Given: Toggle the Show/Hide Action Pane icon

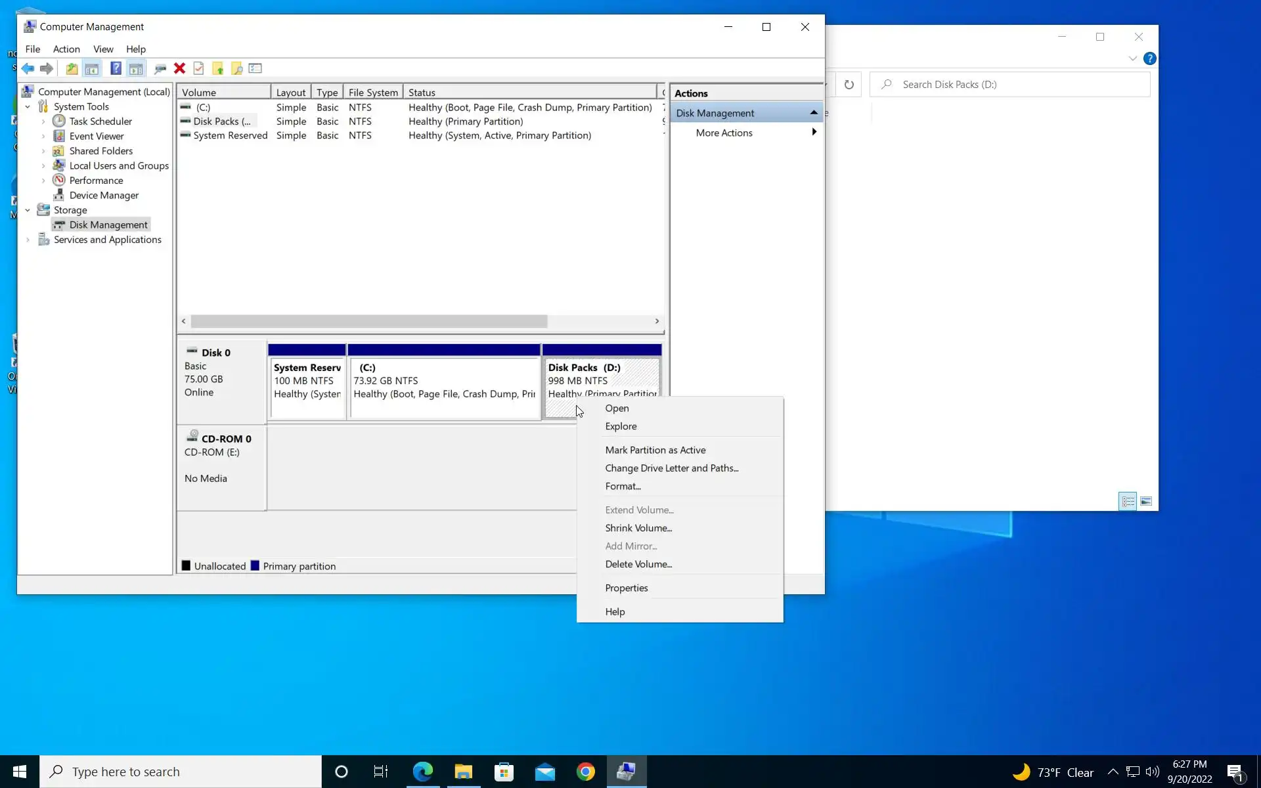Looking at the screenshot, I should 136,68.
